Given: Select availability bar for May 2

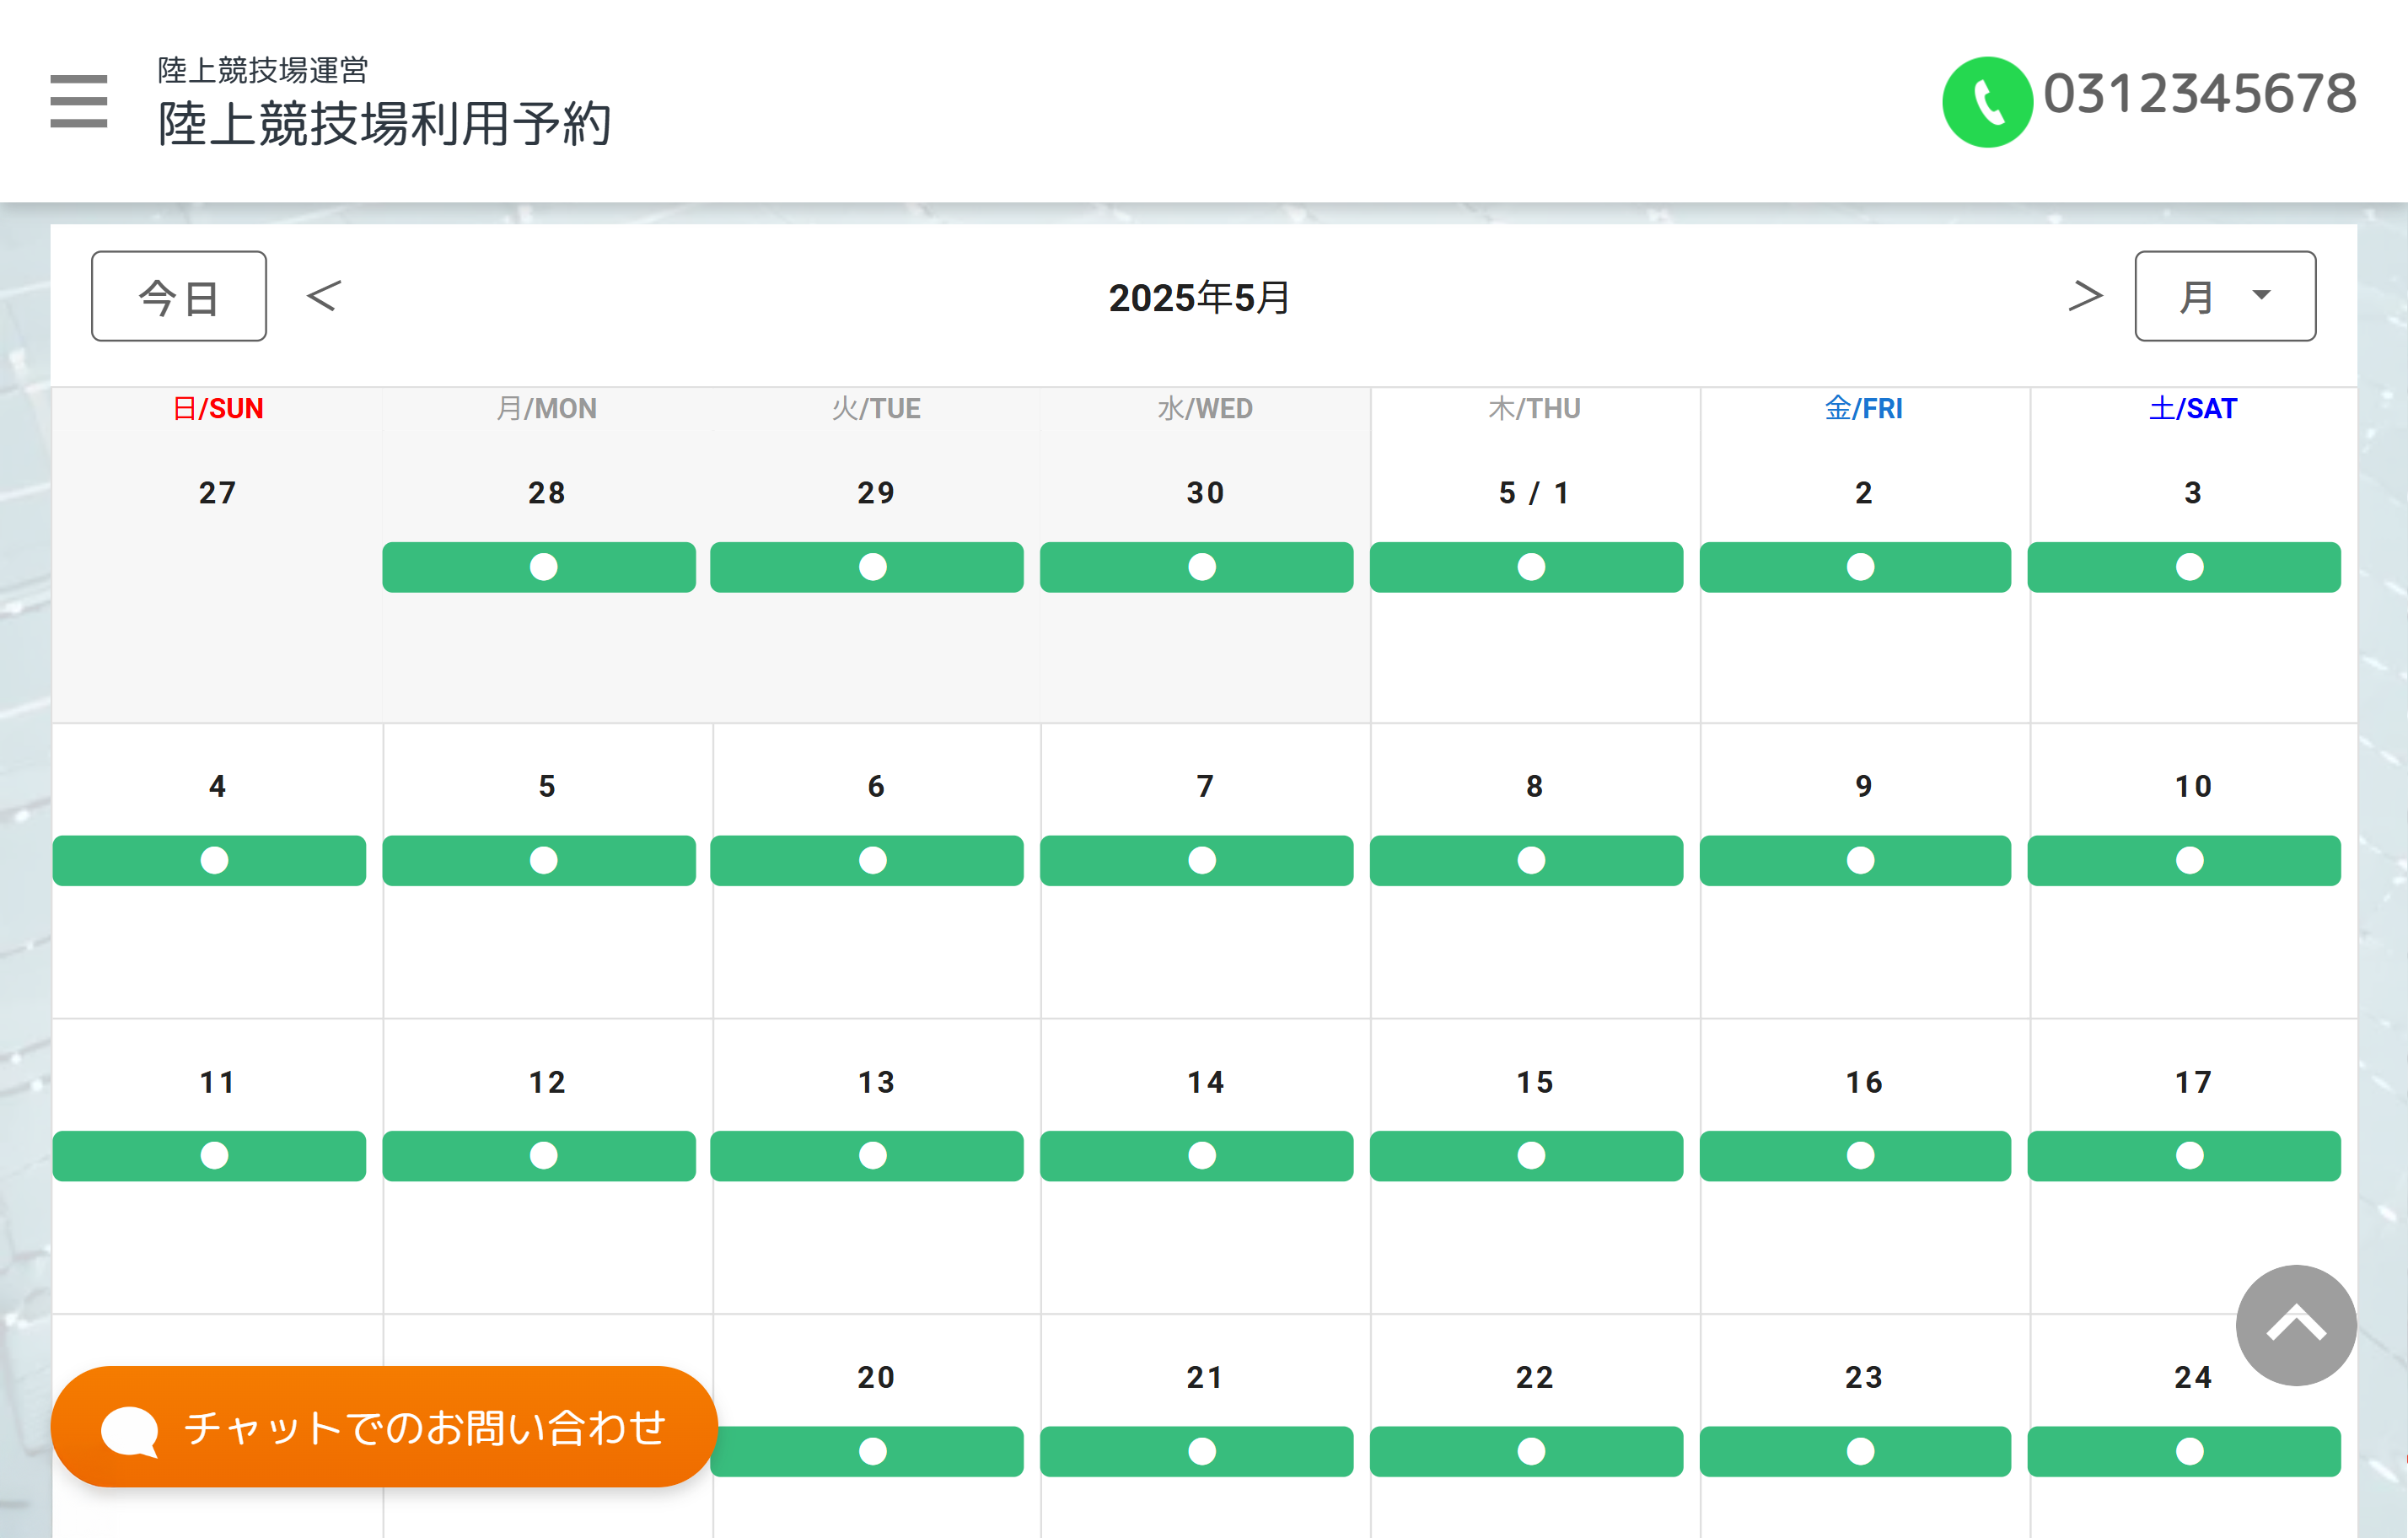Looking at the screenshot, I should [1855, 567].
